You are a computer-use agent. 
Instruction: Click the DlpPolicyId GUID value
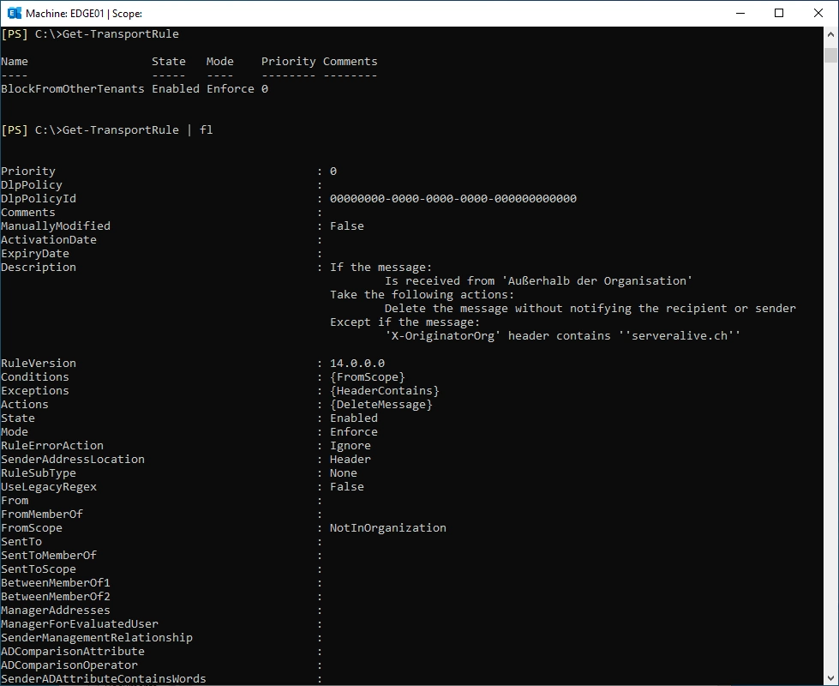[453, 199]
